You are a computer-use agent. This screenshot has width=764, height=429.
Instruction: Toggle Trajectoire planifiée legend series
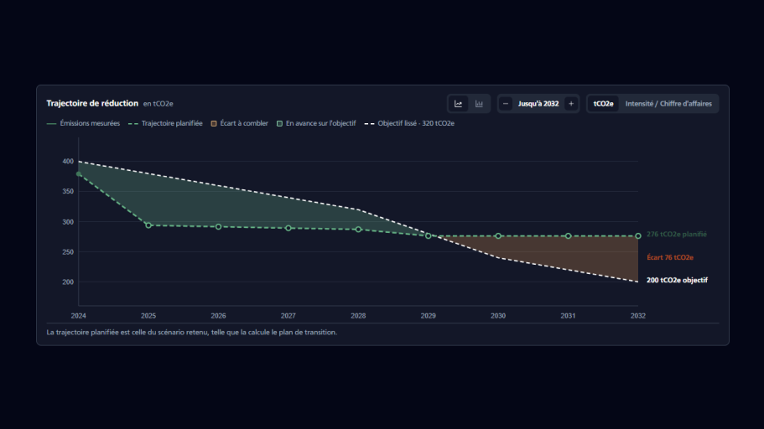tap(165, 124)
